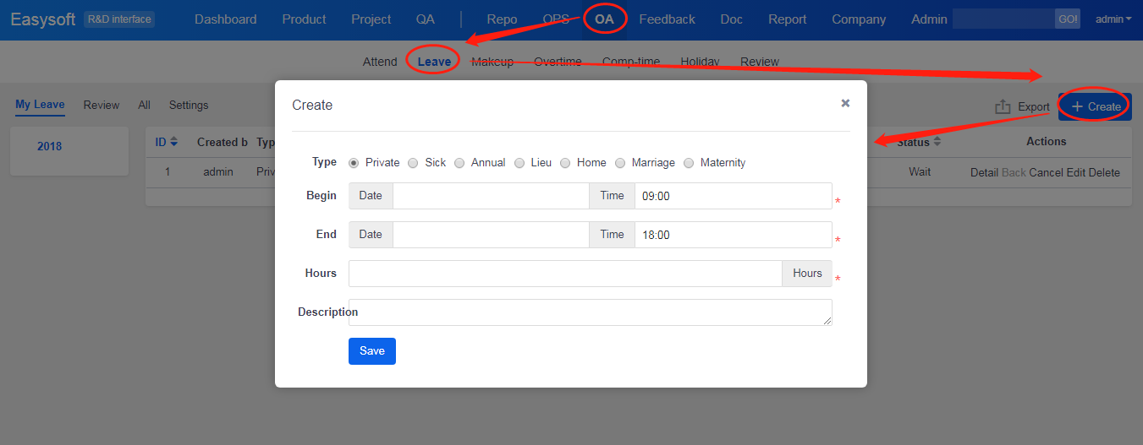Choose the Maternity leave type
The height and width of the screenshot is (445, 1143).
(x=689, y=163)
